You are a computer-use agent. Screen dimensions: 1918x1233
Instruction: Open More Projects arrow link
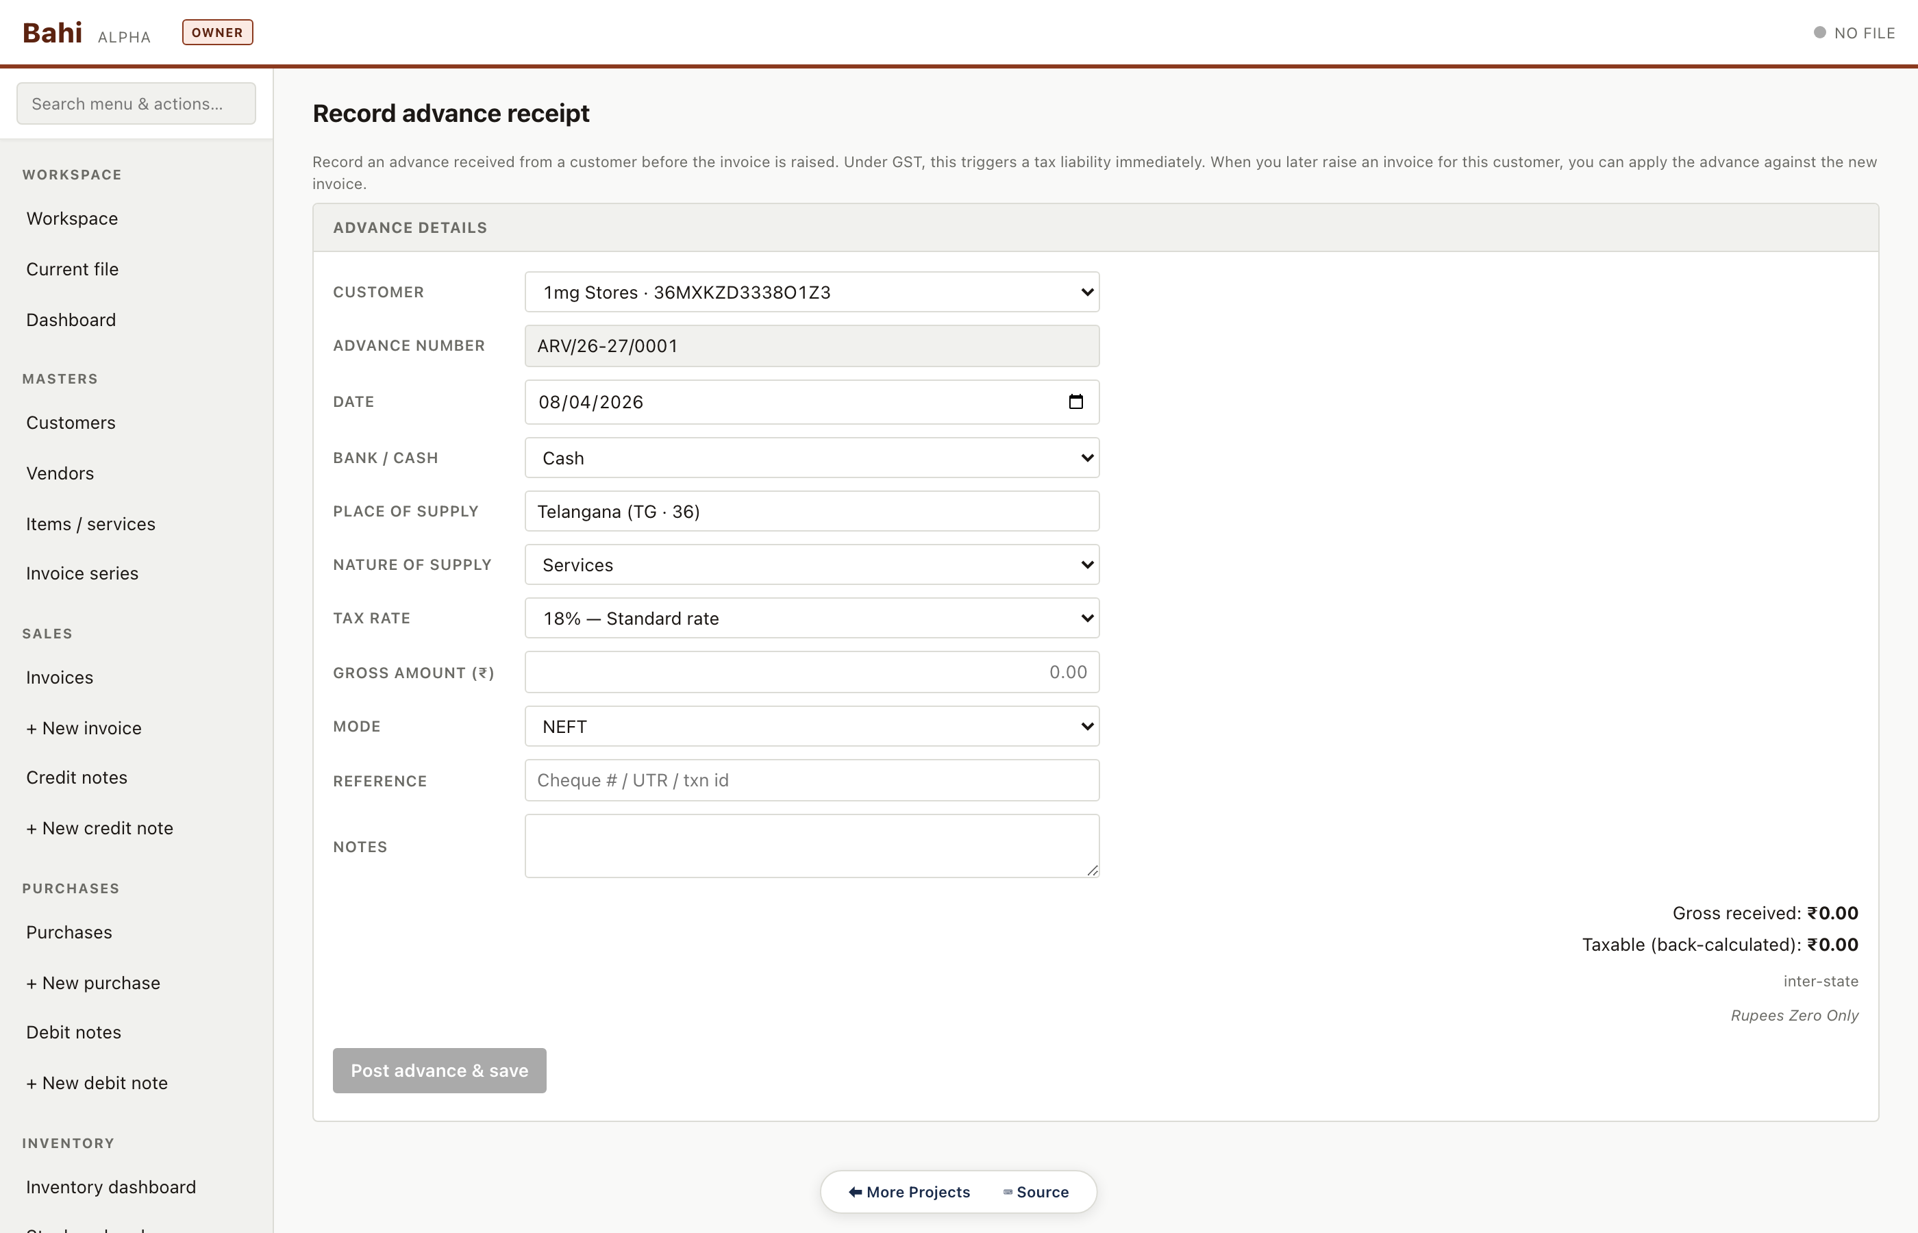(908, 1192)
